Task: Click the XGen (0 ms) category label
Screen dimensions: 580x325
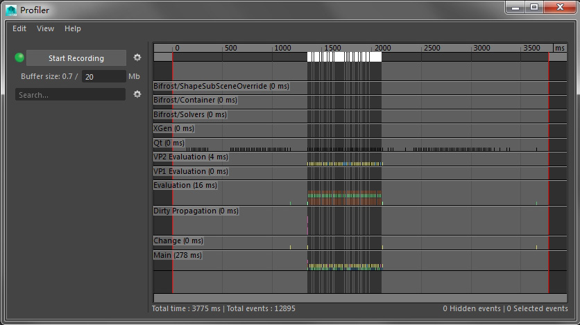Action: coord(173,128)
